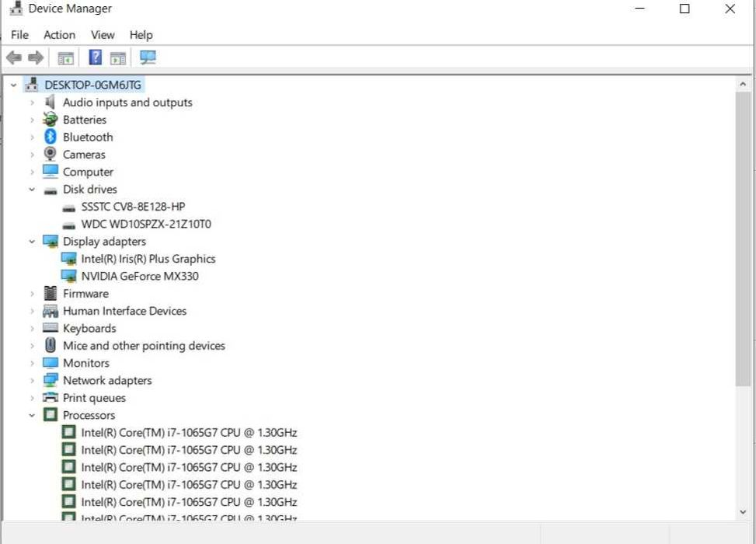Click the Processors category icon
The width and height of the screenshot is (756, 544).
click(51, 415)
